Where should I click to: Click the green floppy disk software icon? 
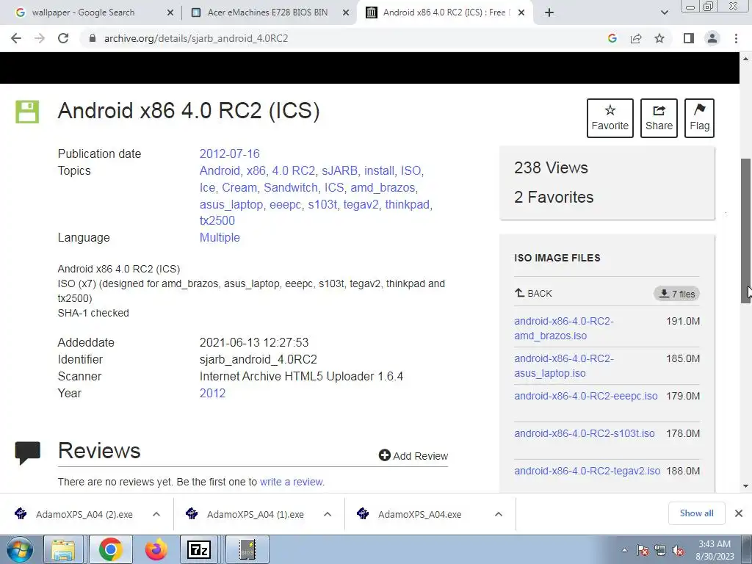27,112
